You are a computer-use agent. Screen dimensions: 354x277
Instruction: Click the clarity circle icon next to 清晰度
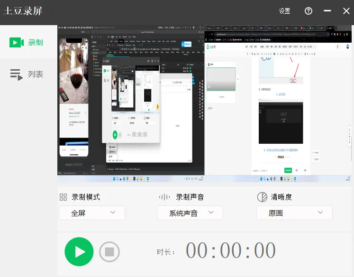(x=263, y=197)
